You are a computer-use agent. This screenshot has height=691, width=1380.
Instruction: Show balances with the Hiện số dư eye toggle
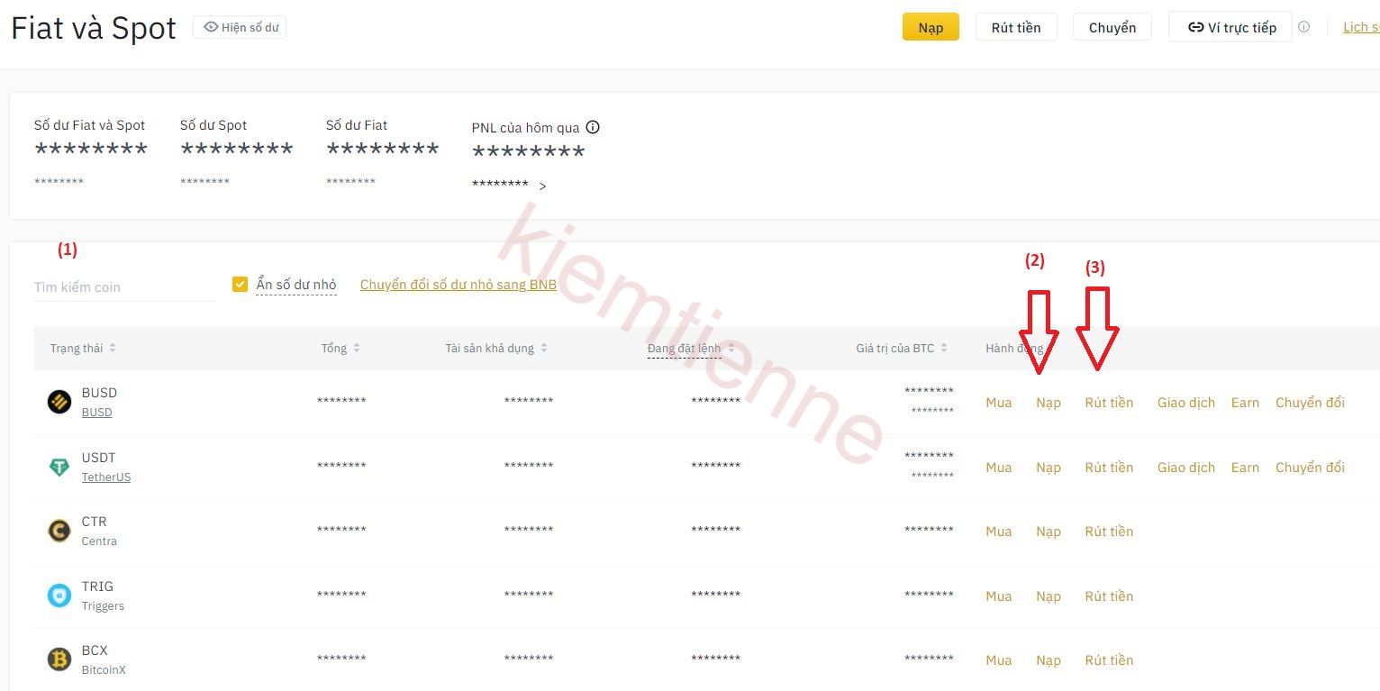click(240, 26)
